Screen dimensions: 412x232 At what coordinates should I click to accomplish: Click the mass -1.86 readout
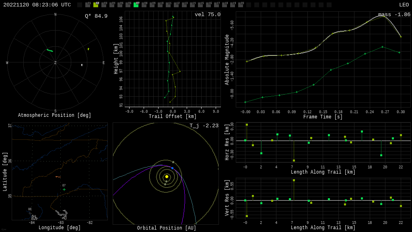tap(394, 14)
